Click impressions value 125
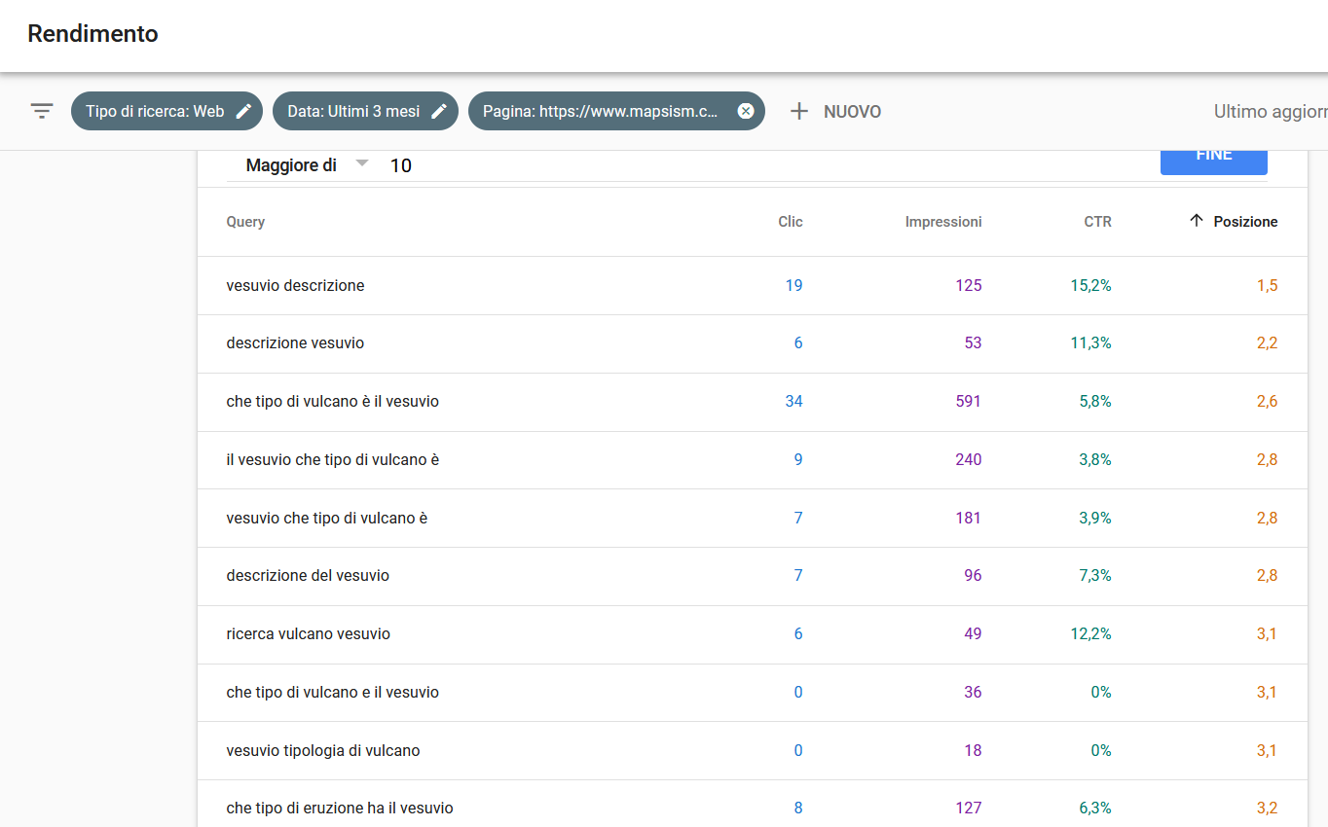This screenshot has width=1328, height=827. (969, 285)
